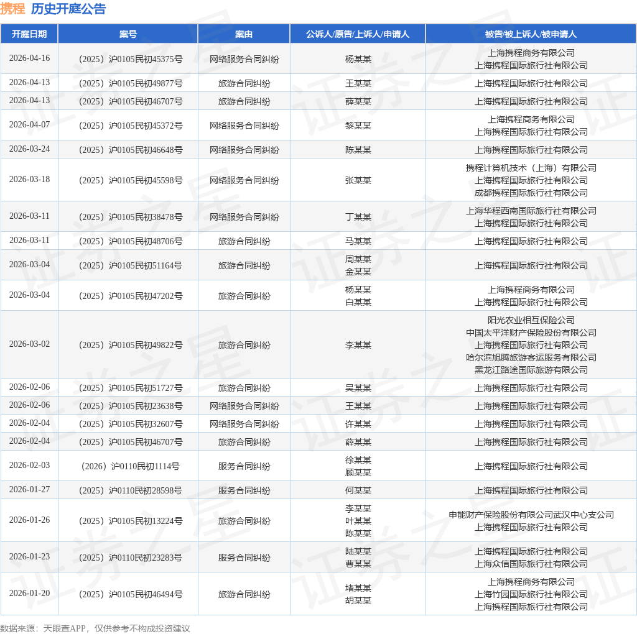Click the 数据来源 天眼查APP footer note
The height and width of the screenshot is (634, 637).
pos(95,629)
